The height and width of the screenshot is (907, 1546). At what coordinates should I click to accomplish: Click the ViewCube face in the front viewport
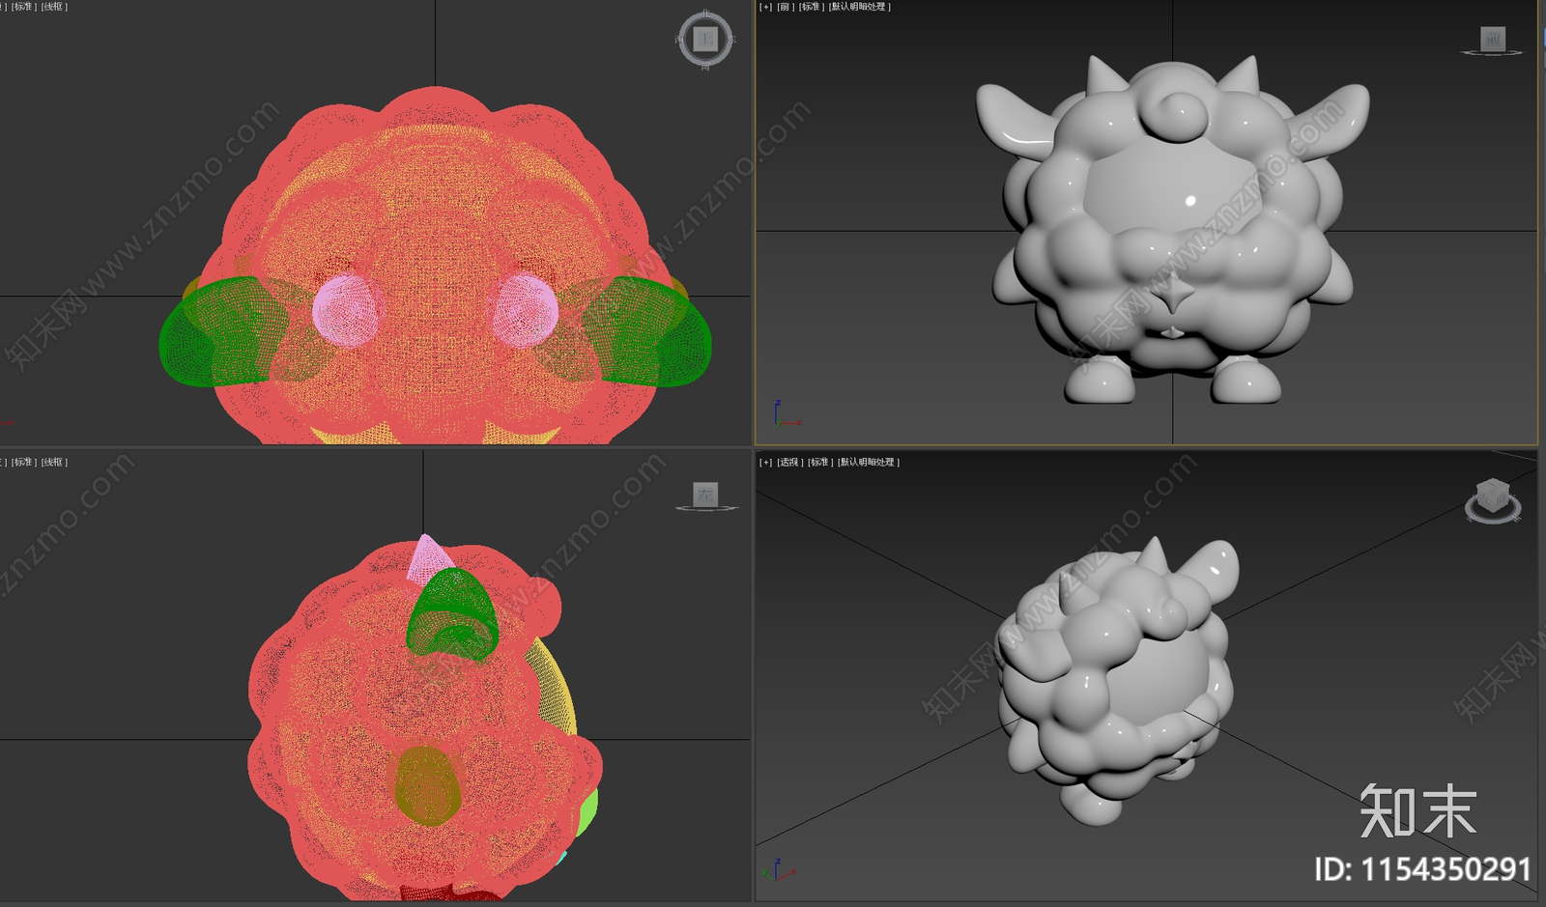click(x=1493, y=39)
